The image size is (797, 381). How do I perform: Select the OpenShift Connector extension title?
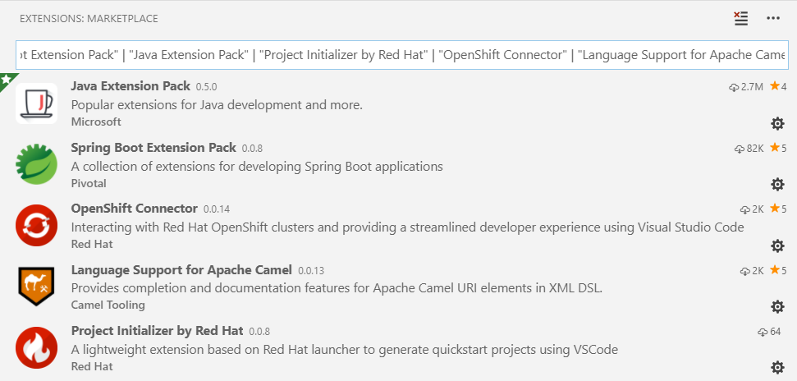point(135,209)
